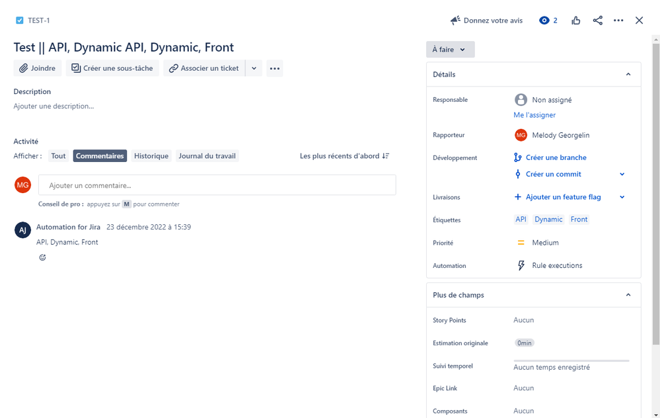Click the Melody Georgelin reporter avatar
This screenshot has height=418, width=660.
point(521,136)
